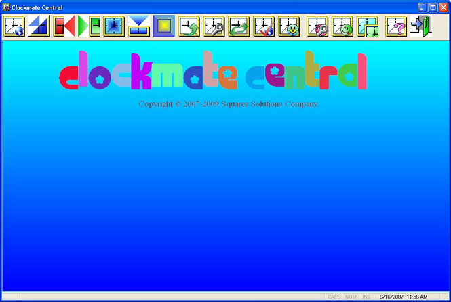Open the clock with pink-ringed wrench icon
Screen dimensions: 451x302
click(x=317, y=26)
